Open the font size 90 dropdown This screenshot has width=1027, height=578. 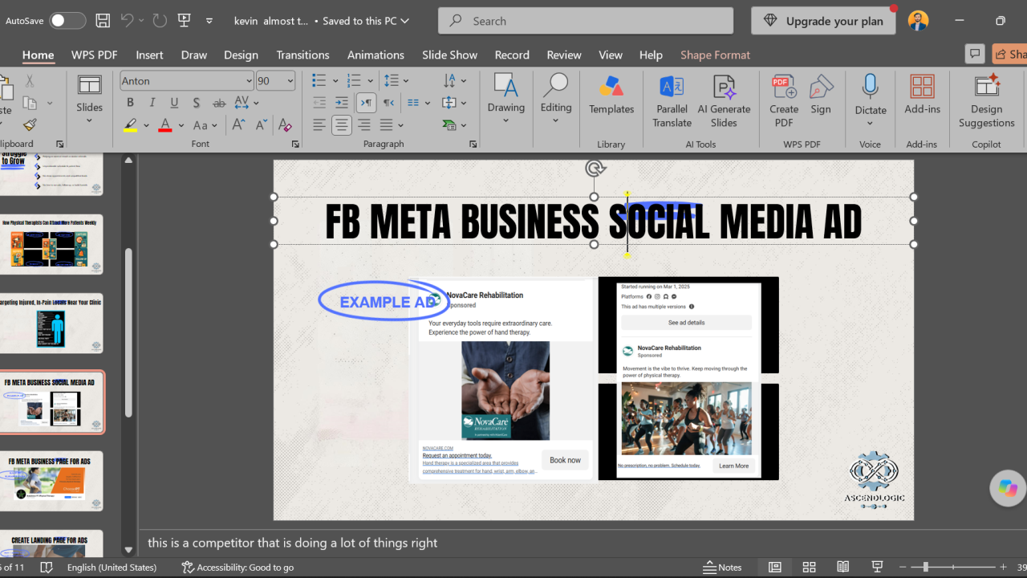tap(290, 81)
